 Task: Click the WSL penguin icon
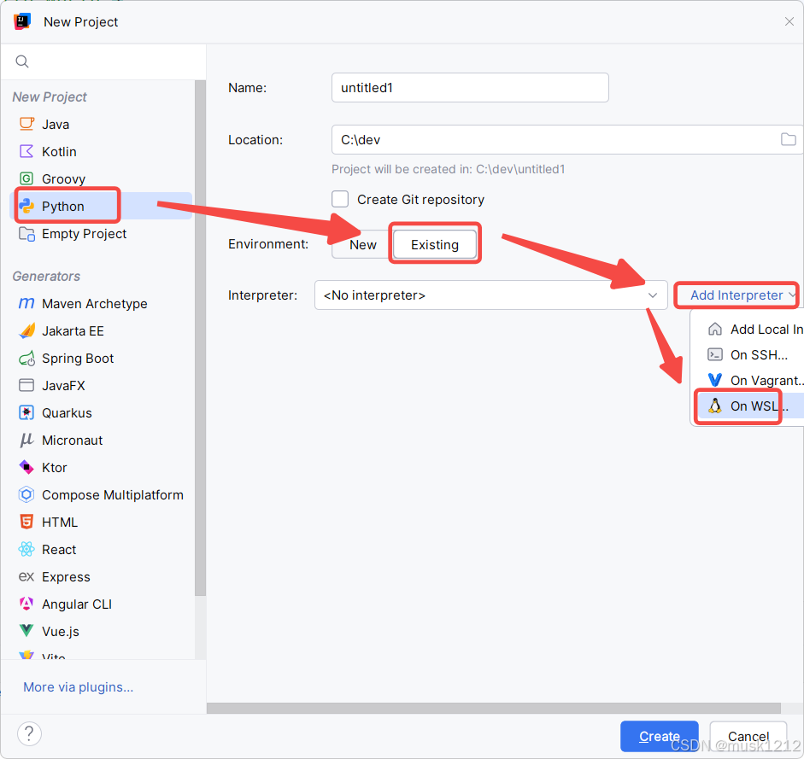click(x=715, y=406)
